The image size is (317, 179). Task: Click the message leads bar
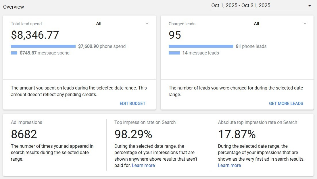(174, 53)
